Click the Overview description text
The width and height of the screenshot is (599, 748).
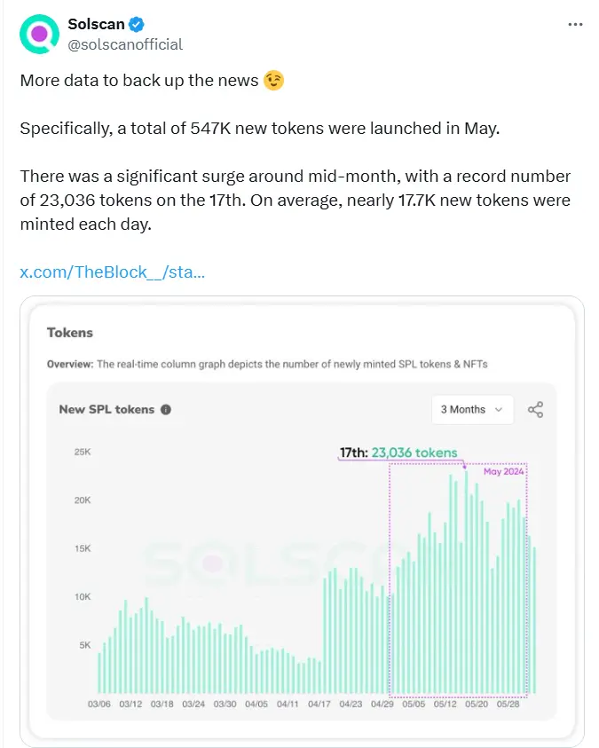coord(267,364)
